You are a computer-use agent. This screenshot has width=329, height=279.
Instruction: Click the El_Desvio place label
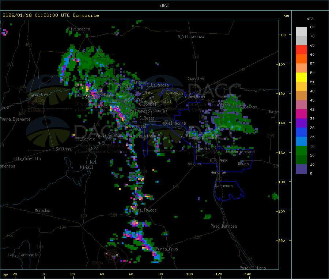(x=86, y=139)
